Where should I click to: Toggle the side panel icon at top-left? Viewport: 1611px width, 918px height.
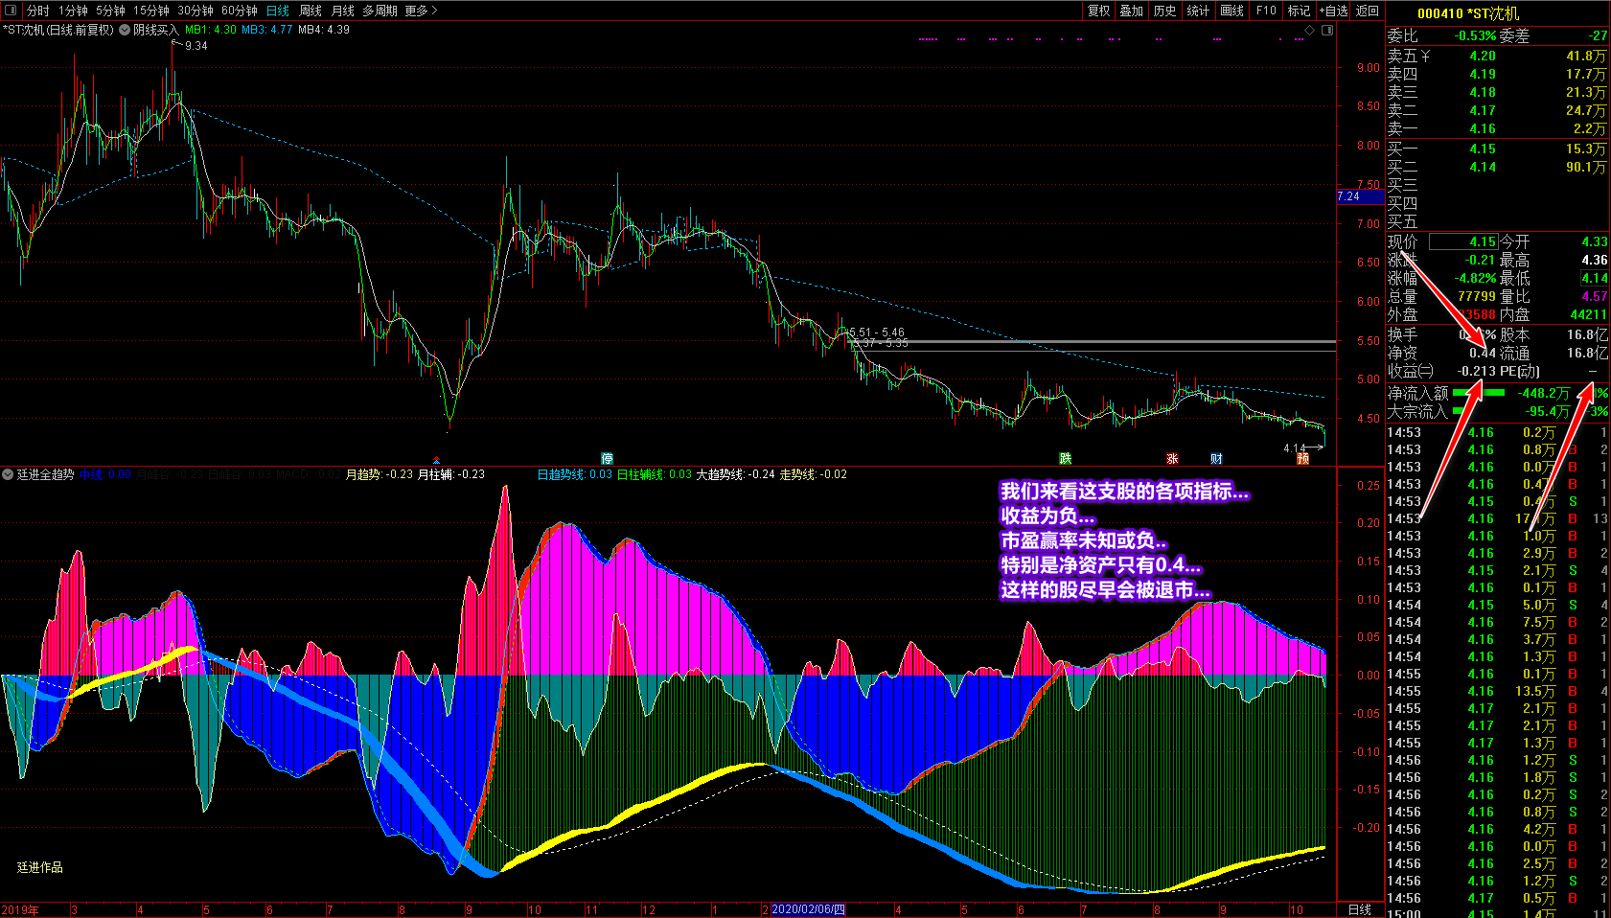pyautogui.click(x=12, y=11)
